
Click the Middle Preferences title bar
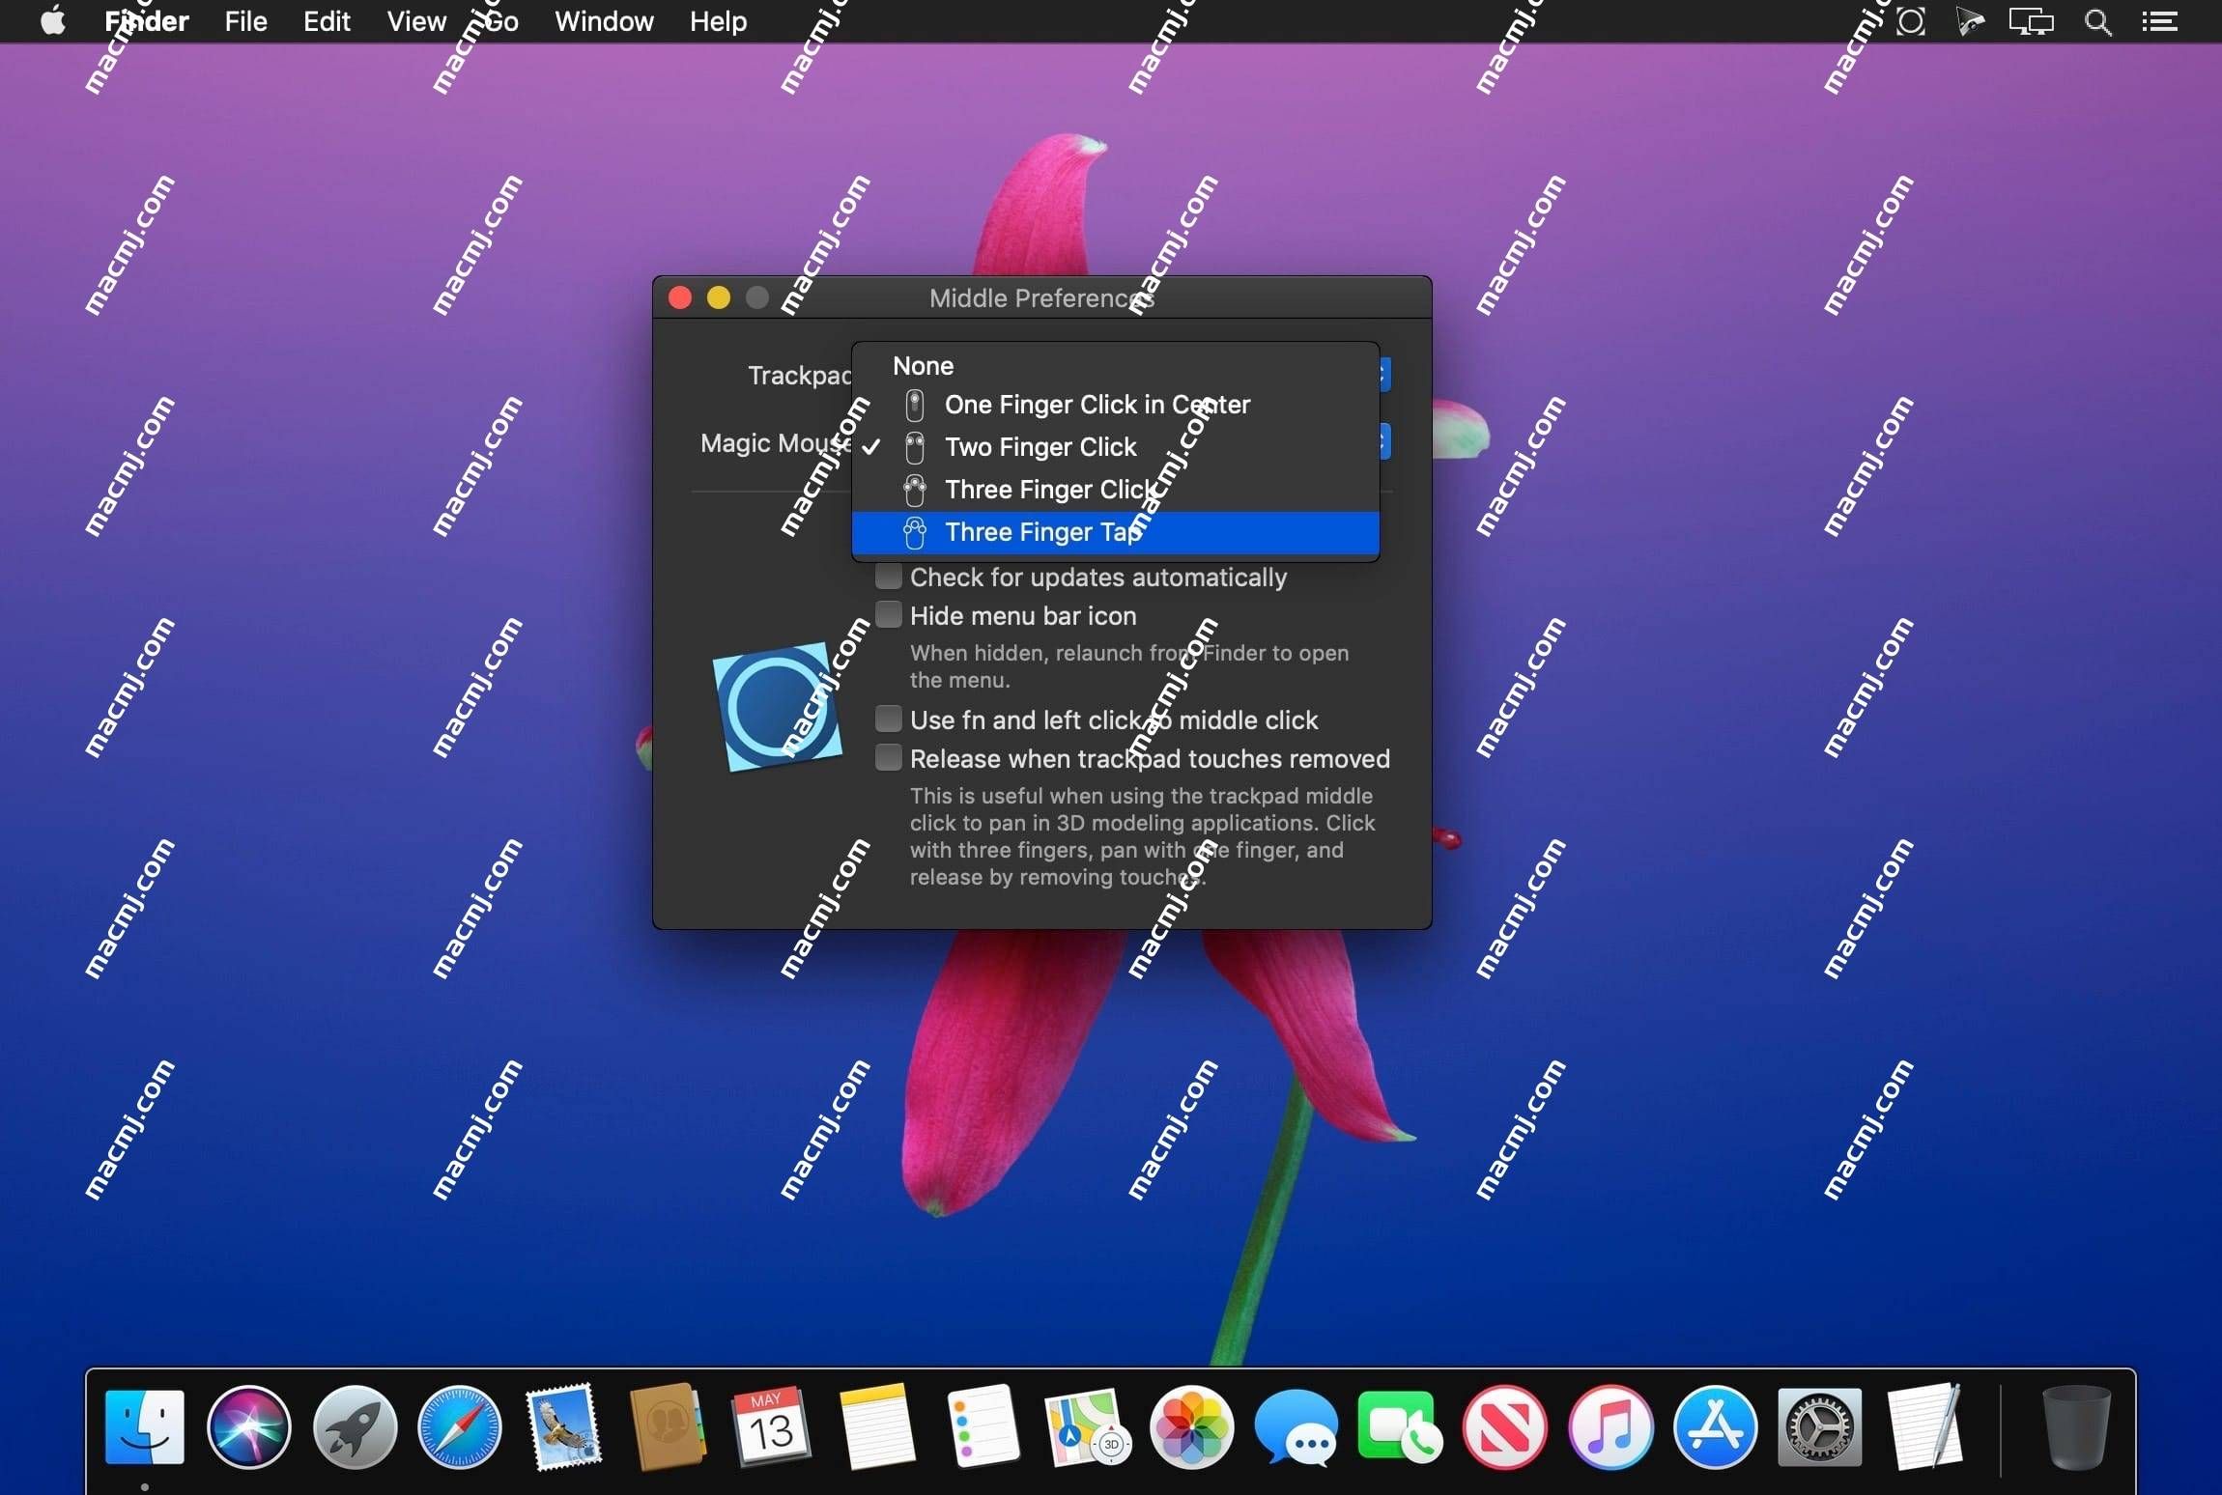coord(1041,297)
